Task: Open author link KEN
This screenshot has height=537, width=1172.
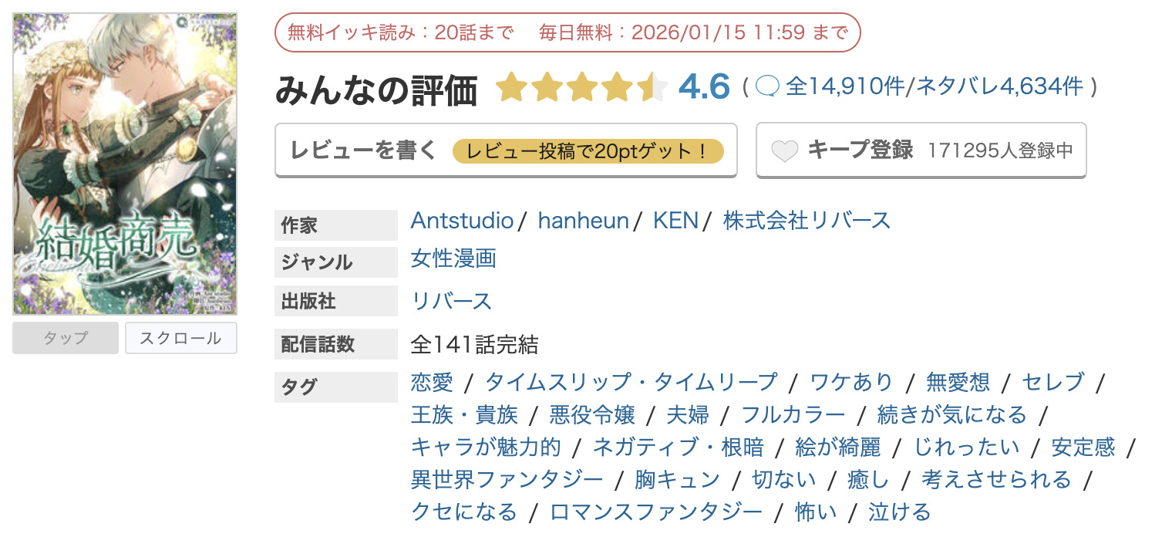Action: [675, 221]
